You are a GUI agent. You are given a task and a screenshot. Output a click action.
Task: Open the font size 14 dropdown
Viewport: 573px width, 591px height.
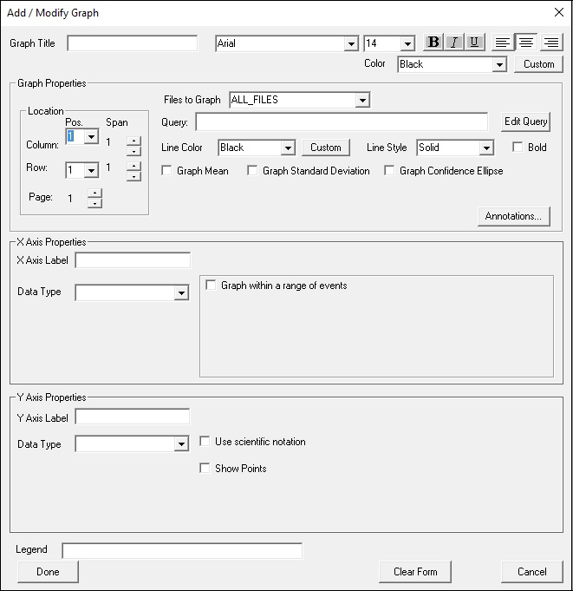(407, 43)
